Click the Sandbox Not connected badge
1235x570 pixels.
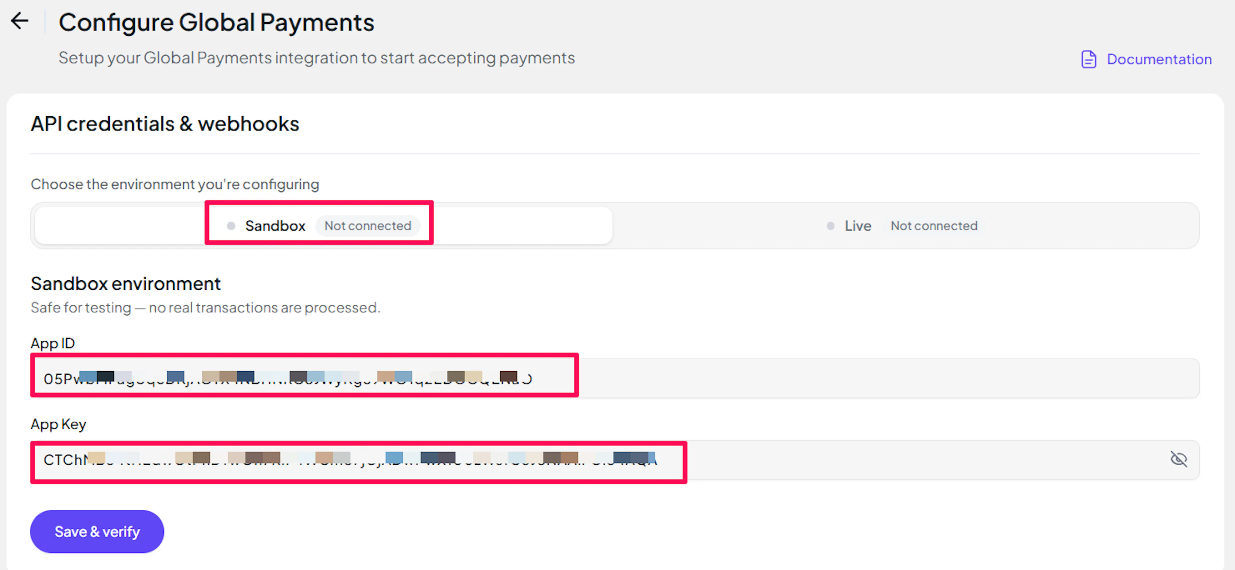click(368, 225)
